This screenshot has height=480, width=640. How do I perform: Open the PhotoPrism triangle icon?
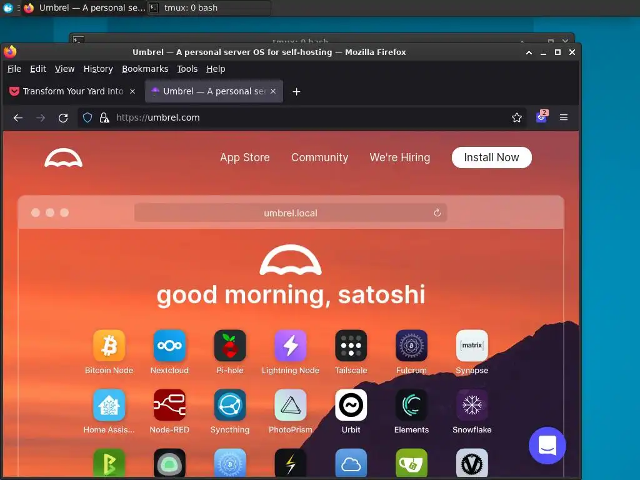click(290, 405)
